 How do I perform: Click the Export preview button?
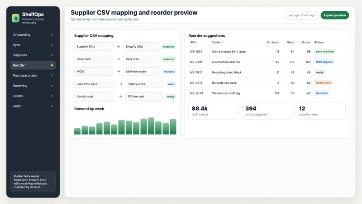(334, 15)
